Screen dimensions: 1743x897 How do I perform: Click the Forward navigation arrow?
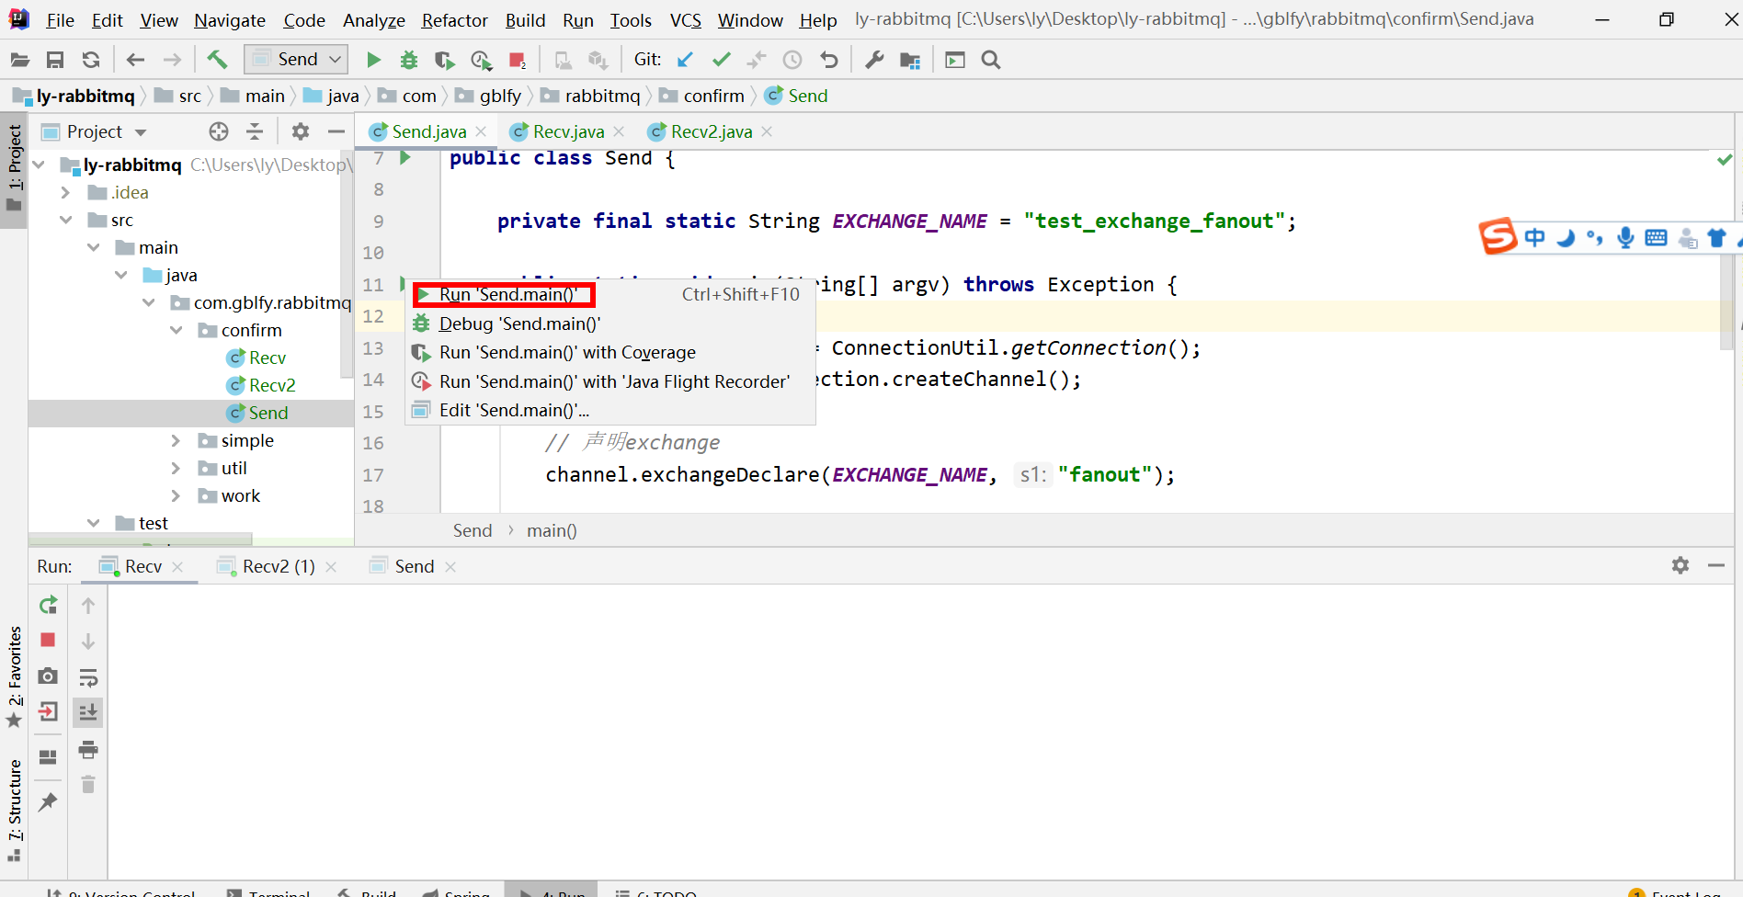coord(172,60)
